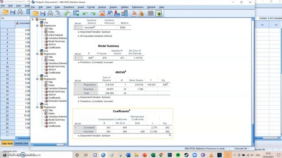Click the ANOVA table title

(x=120, y=72)
